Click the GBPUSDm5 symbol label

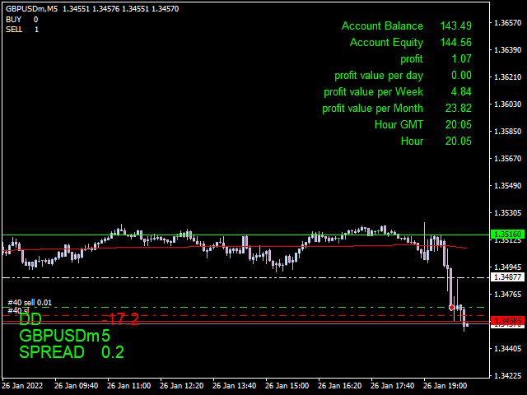(x=64, y=336)
